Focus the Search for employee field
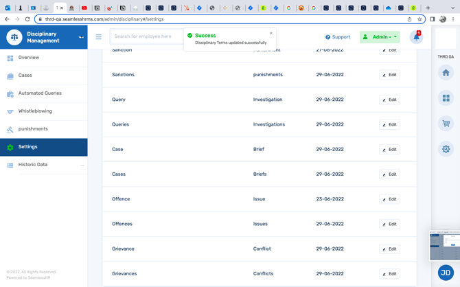460x287 pixels. click(147, 36)
